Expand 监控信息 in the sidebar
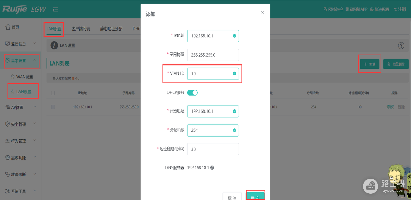Viewport: 411px width, 200px height. tap(21, 44)
